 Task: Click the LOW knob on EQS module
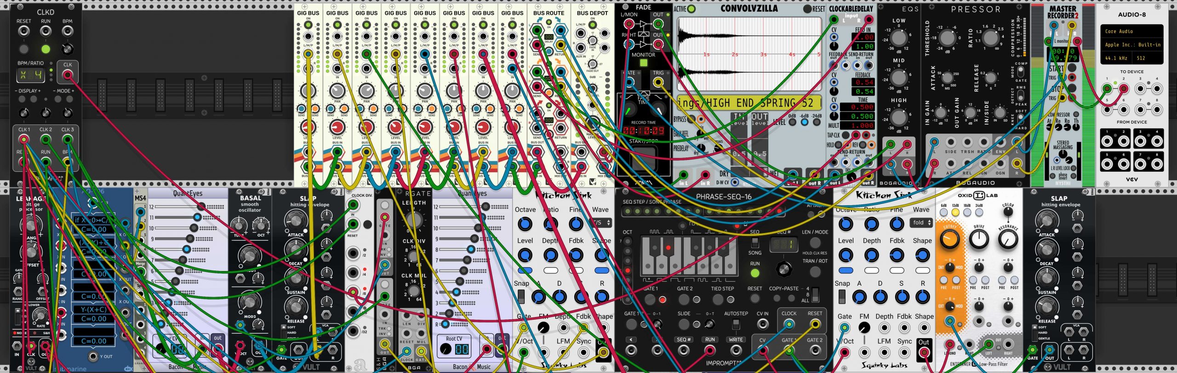tap(898, 38)
